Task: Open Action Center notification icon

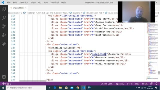Action: click(156, 88)
